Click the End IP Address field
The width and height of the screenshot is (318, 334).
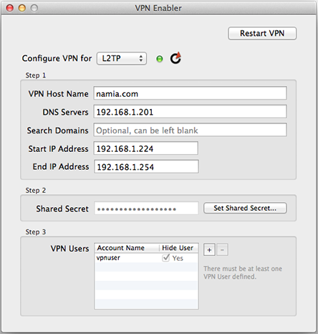point(146,166)
